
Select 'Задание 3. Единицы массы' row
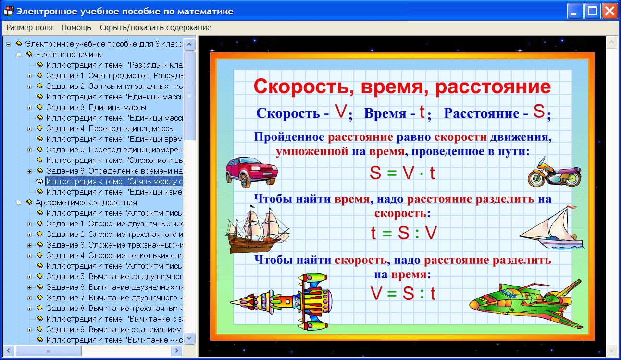(x=96, y=108)
